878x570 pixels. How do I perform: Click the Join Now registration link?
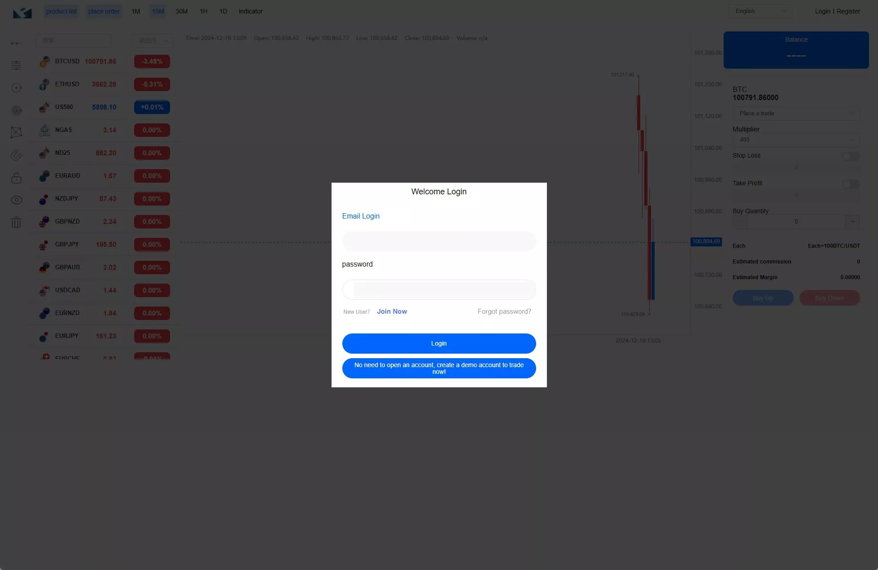coord(392,311)
